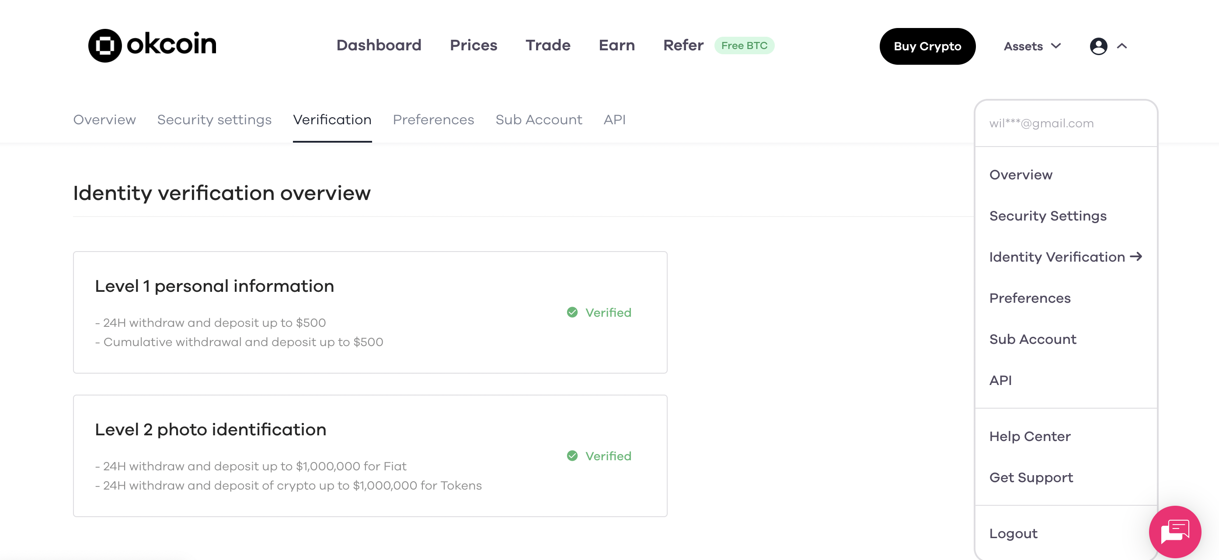
Task: Switch to the Preferences tab
Action: coord(433,120)
